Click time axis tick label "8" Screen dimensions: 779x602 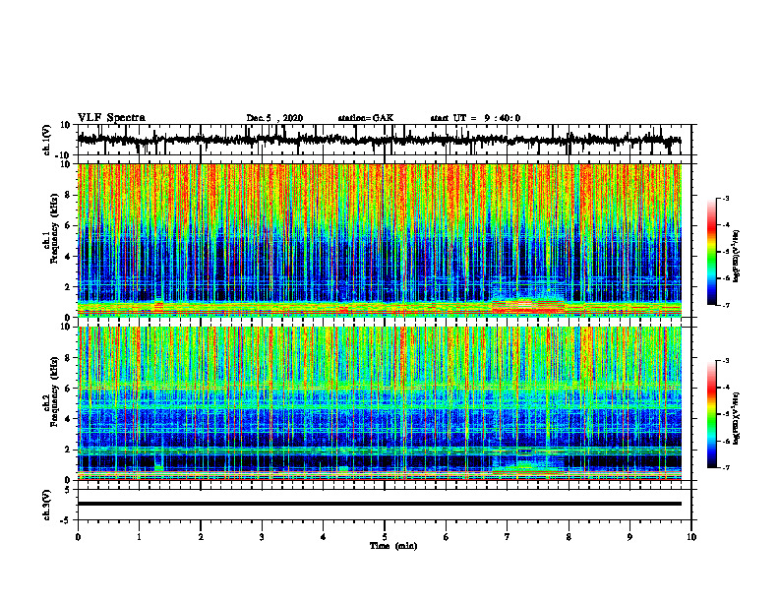569,537
